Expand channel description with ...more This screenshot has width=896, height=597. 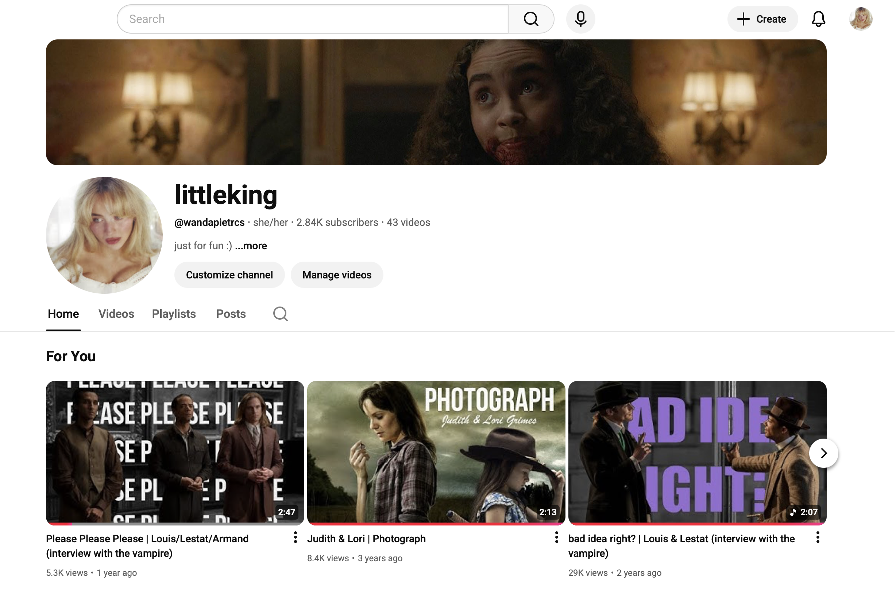pos(251,246)
